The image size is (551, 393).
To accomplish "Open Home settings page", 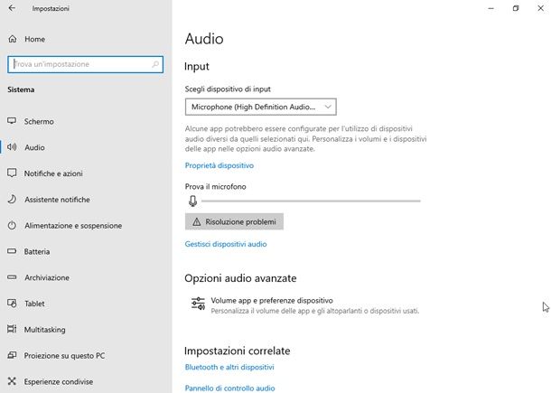I will click(x=86, y=39).
